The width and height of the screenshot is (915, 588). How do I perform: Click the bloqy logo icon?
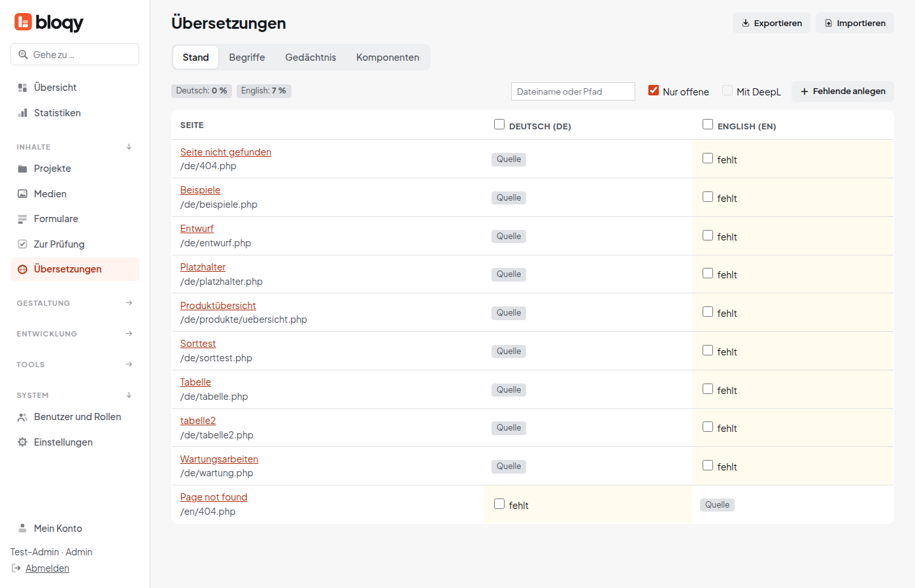(23, 22)
